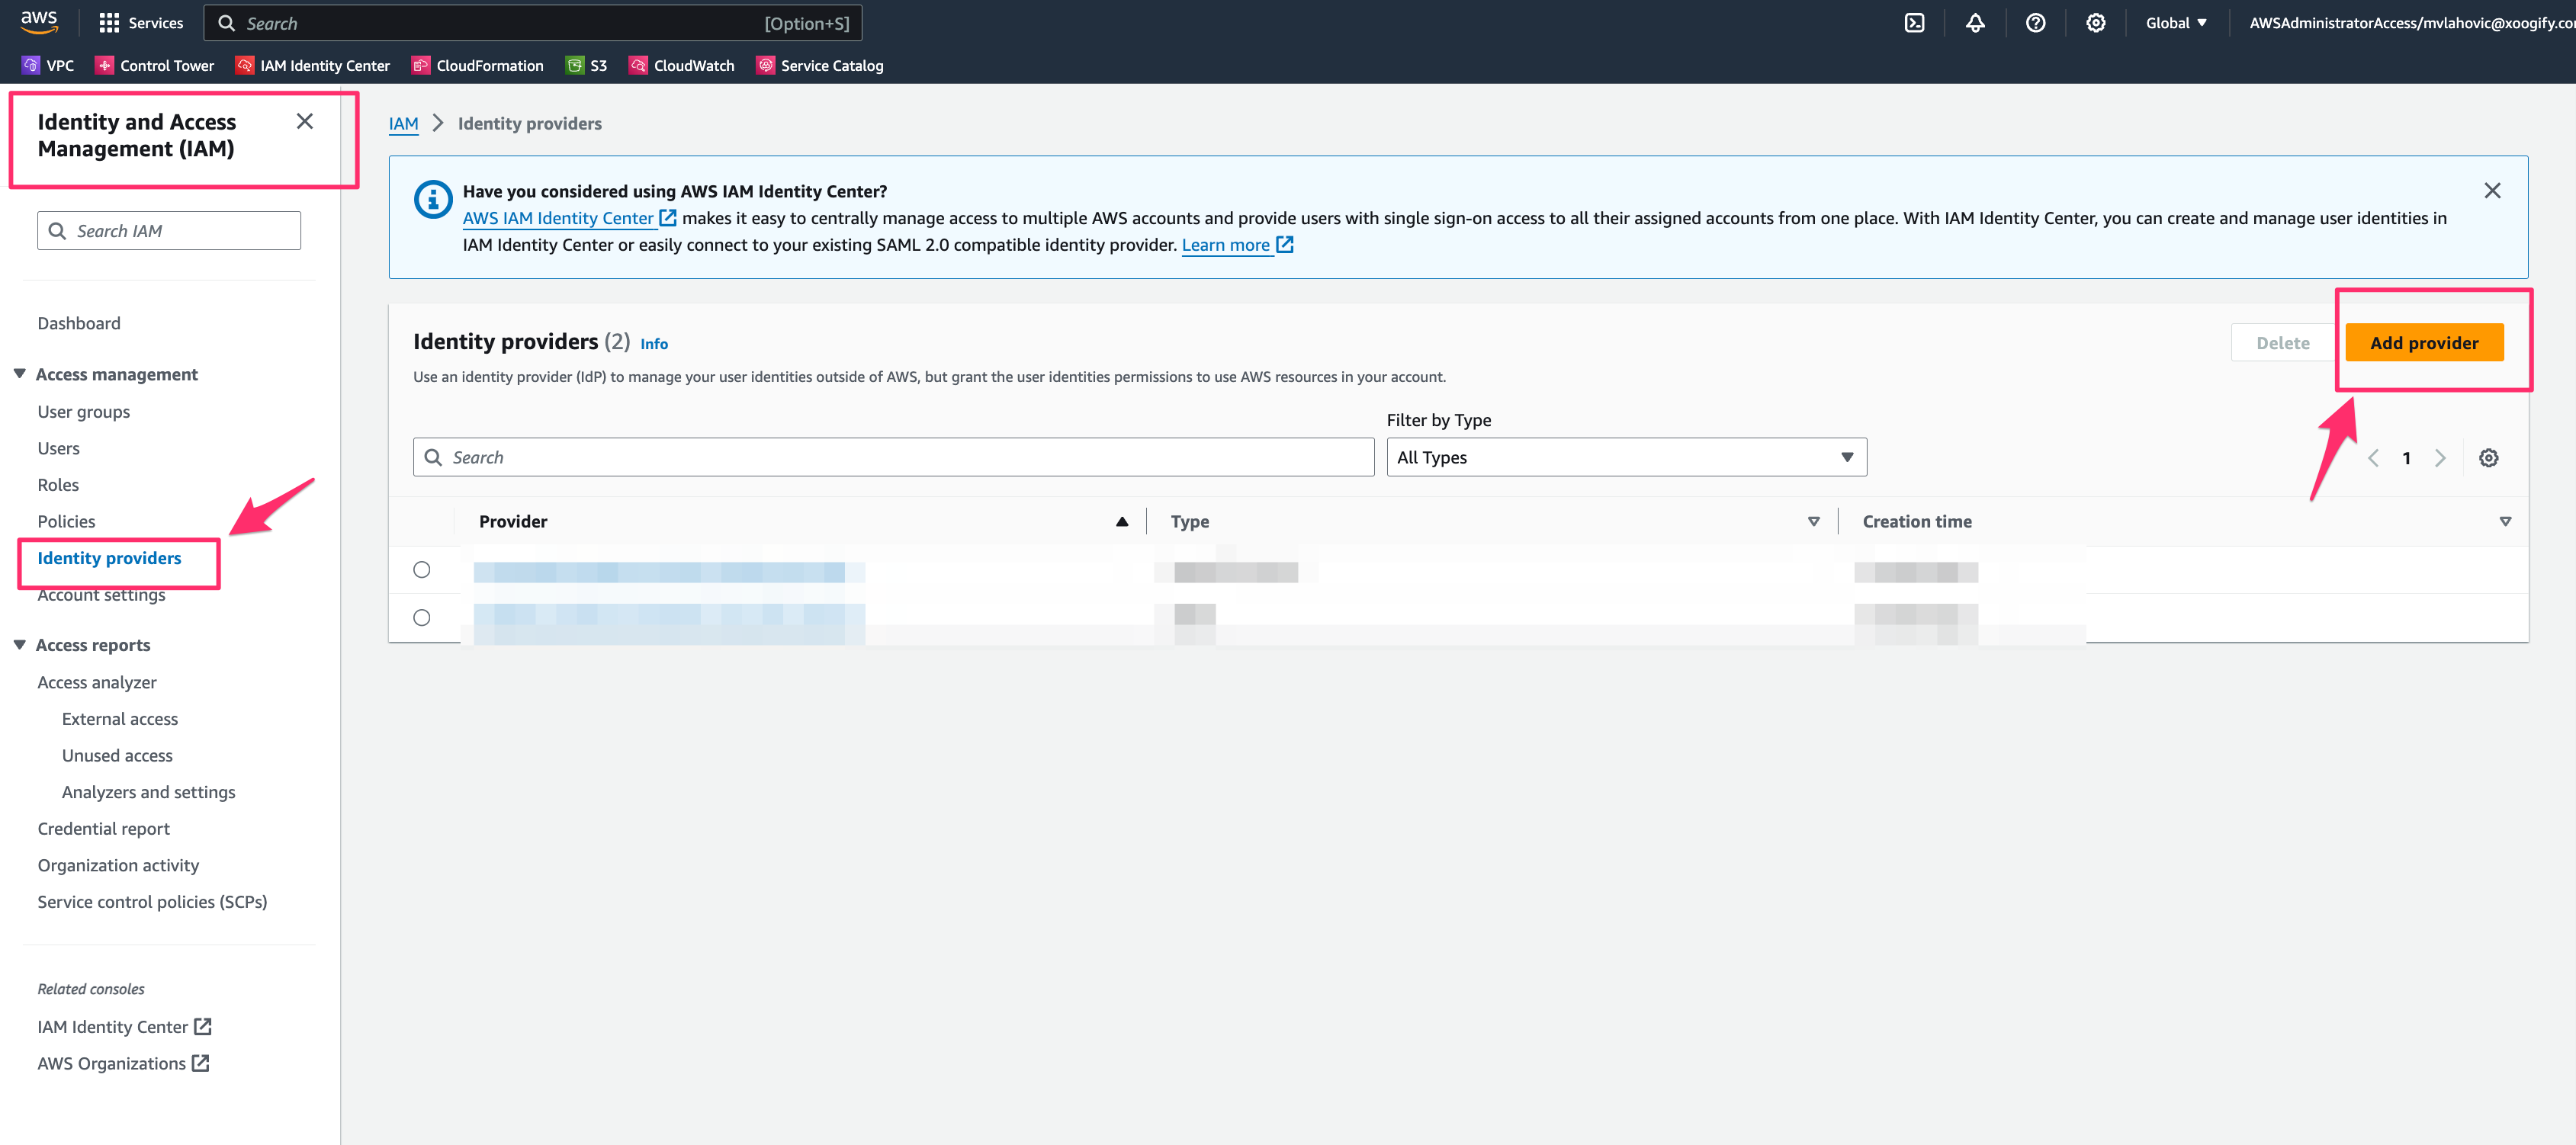Image resolution: width=2576 pixels, height=1145 pixels.
Task: Open AWS account settings gear
Action: coord(2096,22)
